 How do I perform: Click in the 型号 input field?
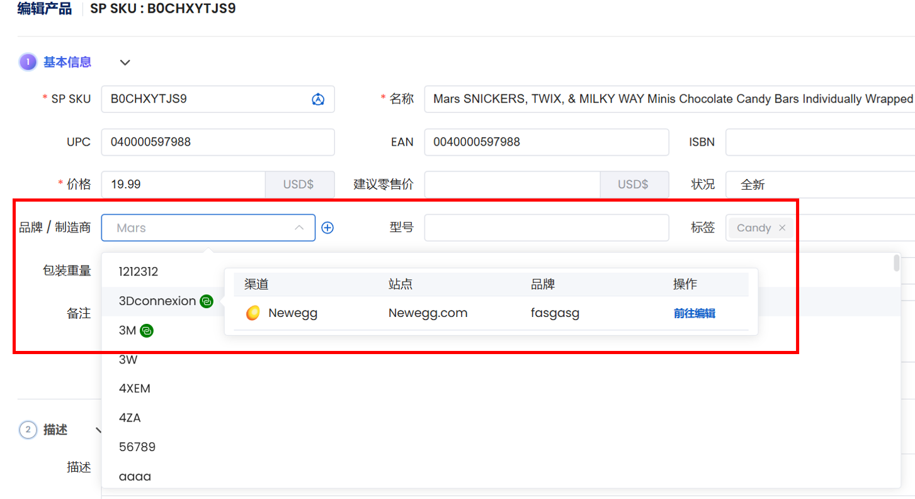click(547, 228)
